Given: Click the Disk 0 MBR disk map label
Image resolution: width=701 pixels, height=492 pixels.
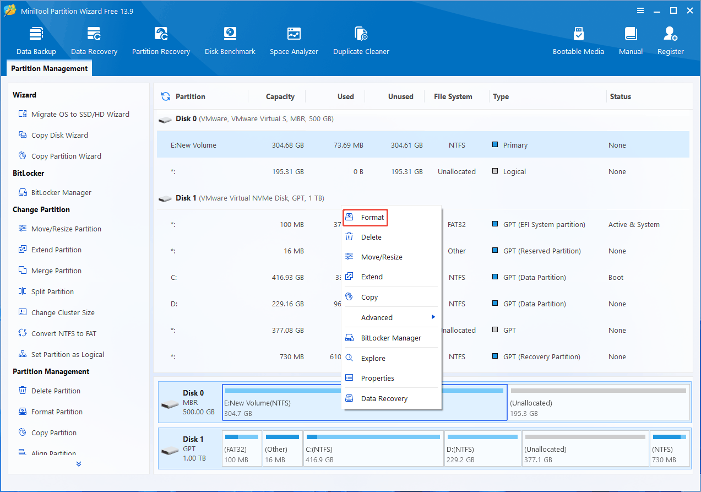Looking at the screenshot, I should (x=190, y=402).
